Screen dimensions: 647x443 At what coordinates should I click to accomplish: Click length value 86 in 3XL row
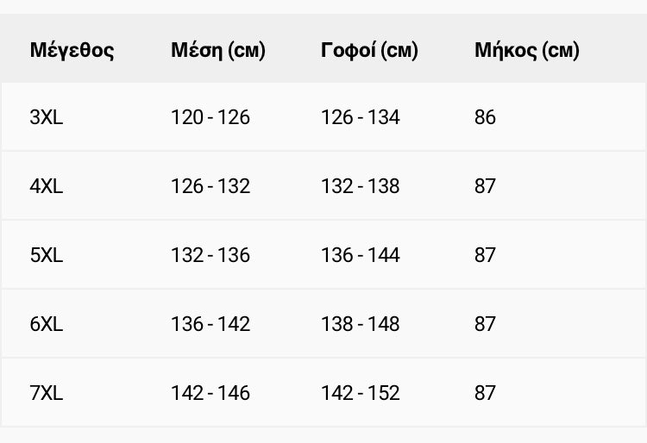coord(485,117)
